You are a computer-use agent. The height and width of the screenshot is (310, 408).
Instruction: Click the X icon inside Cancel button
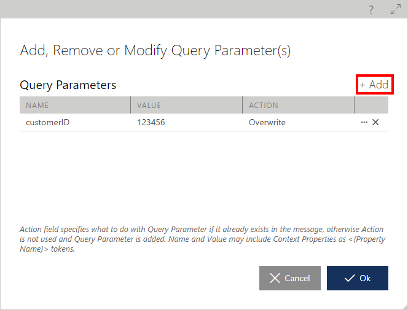[275, 278]
